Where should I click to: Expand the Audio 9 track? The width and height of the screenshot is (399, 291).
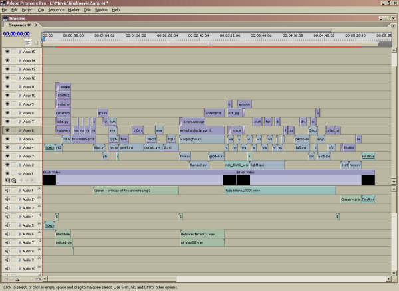pyautogui.click(x=19, y=260)
